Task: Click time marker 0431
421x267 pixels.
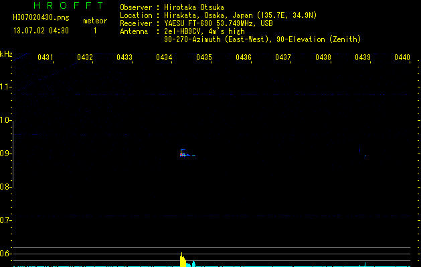Action: [45, 57]
